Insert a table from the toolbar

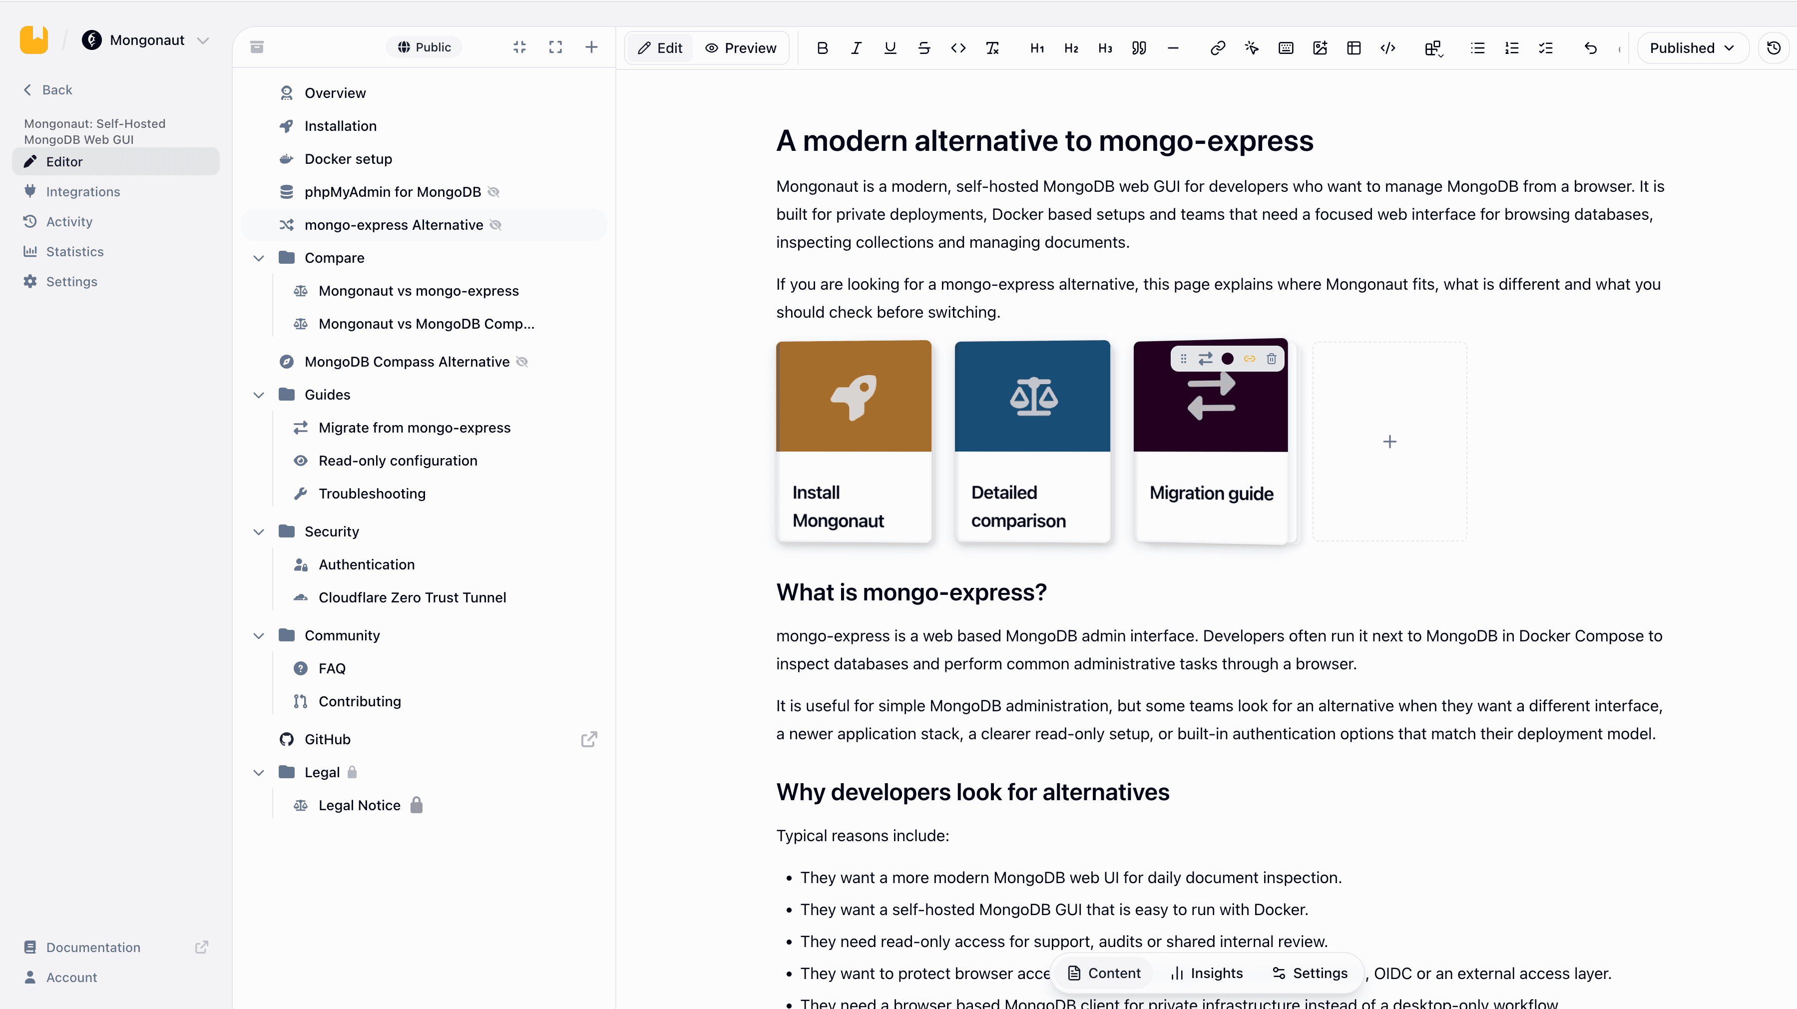click(1354, 47)
